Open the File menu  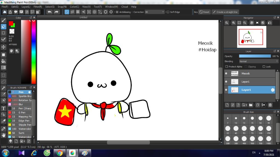[5, 7]
